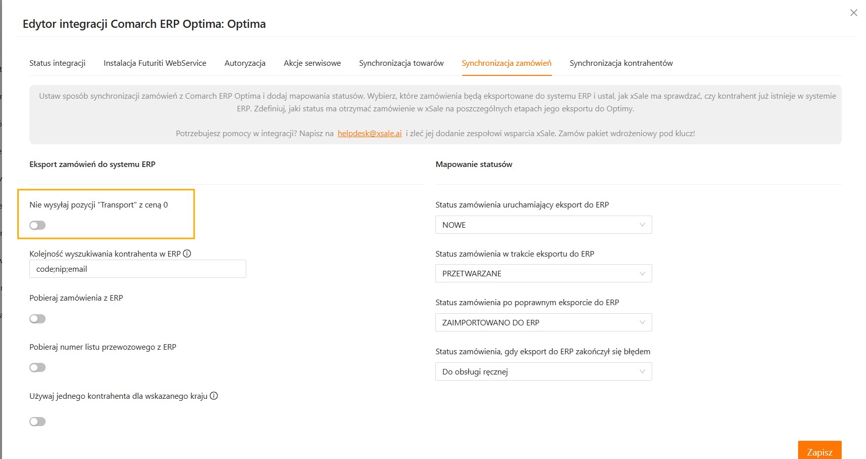Screen dimensions: 866x459
Task: Switch to Akcje serwisowe tab
Action: pos(312,63)
